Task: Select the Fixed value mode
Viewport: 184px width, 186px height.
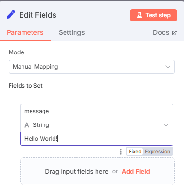Action: click(135, 152)
